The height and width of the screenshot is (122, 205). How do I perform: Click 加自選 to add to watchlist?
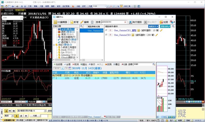pos(58,64)
